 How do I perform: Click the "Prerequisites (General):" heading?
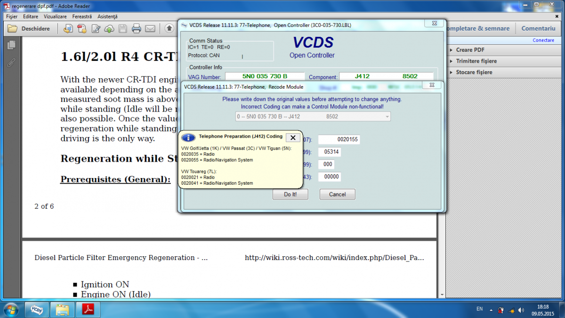[115, 179]
